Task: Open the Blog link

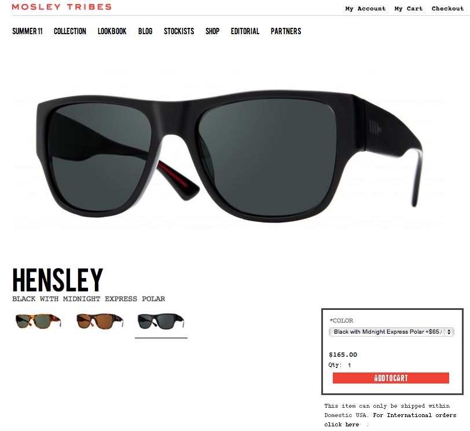Action: [x=145, y=31]
